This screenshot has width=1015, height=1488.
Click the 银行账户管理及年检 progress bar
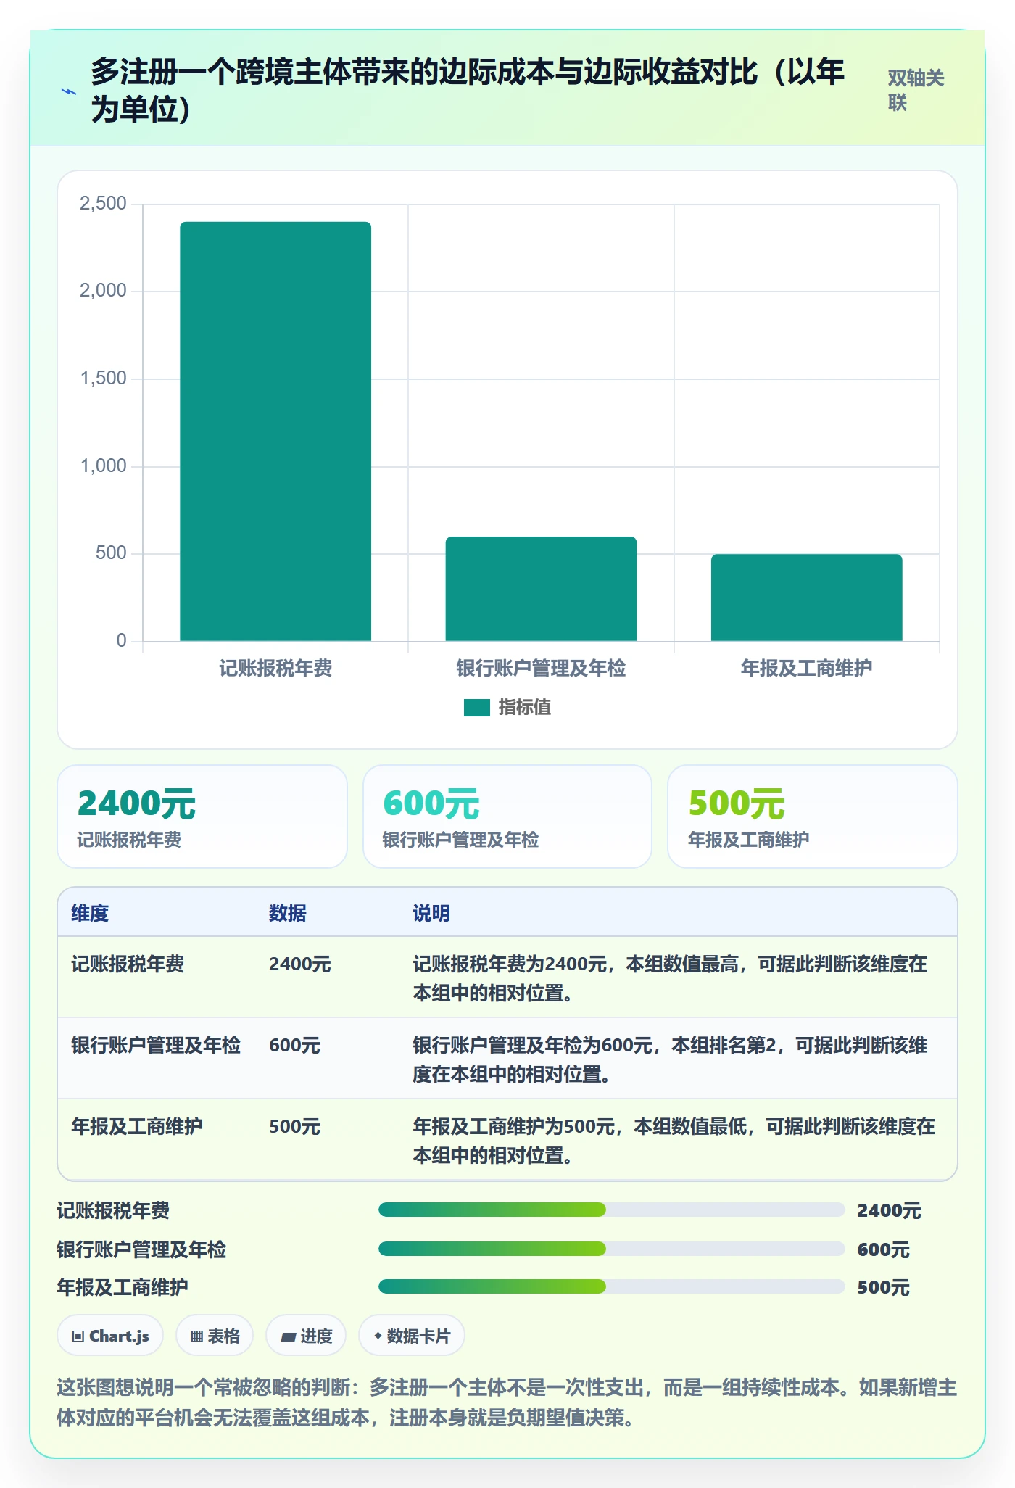(611, 1249)
